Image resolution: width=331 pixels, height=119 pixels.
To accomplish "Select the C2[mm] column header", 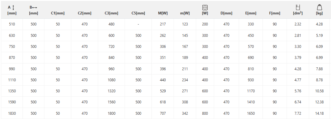I will (85, 13).
